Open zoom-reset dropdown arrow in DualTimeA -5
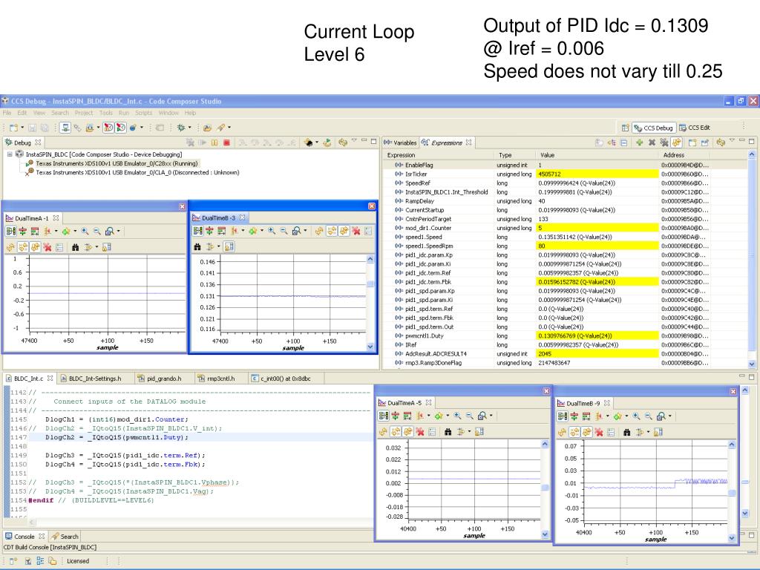 pyautogui.click(x=491, y=416)
